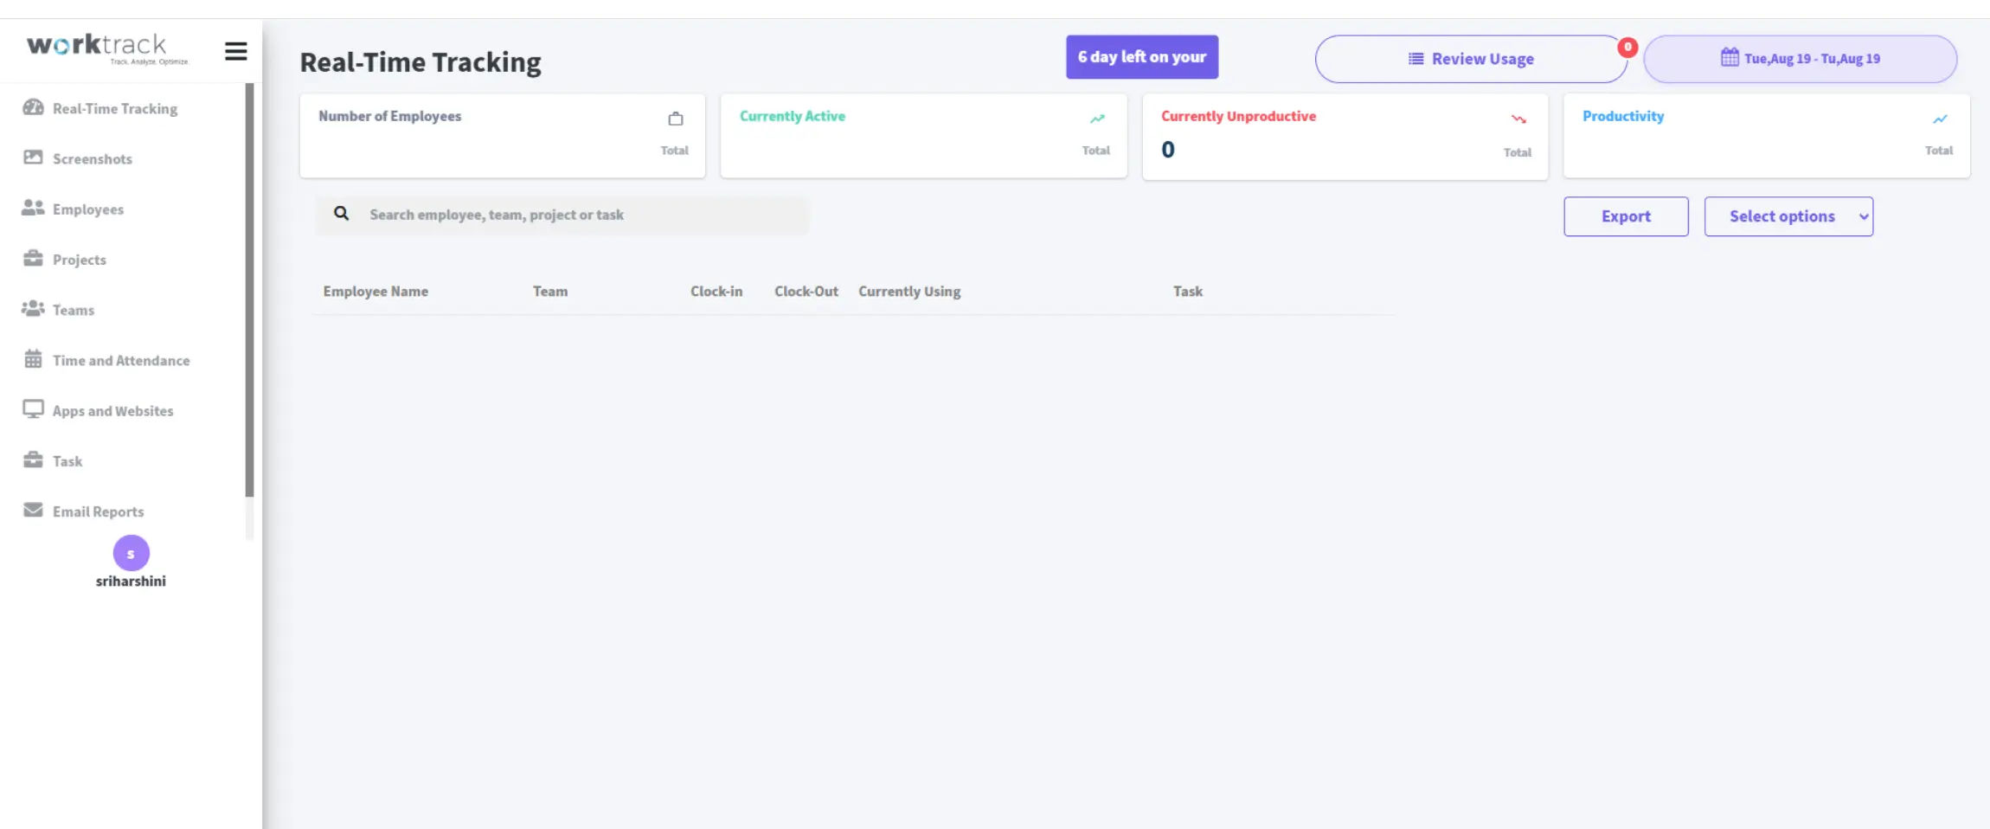Click the Review Usage button
The height and width of the screenshot is (829, 1990).
coord(1470,59)
